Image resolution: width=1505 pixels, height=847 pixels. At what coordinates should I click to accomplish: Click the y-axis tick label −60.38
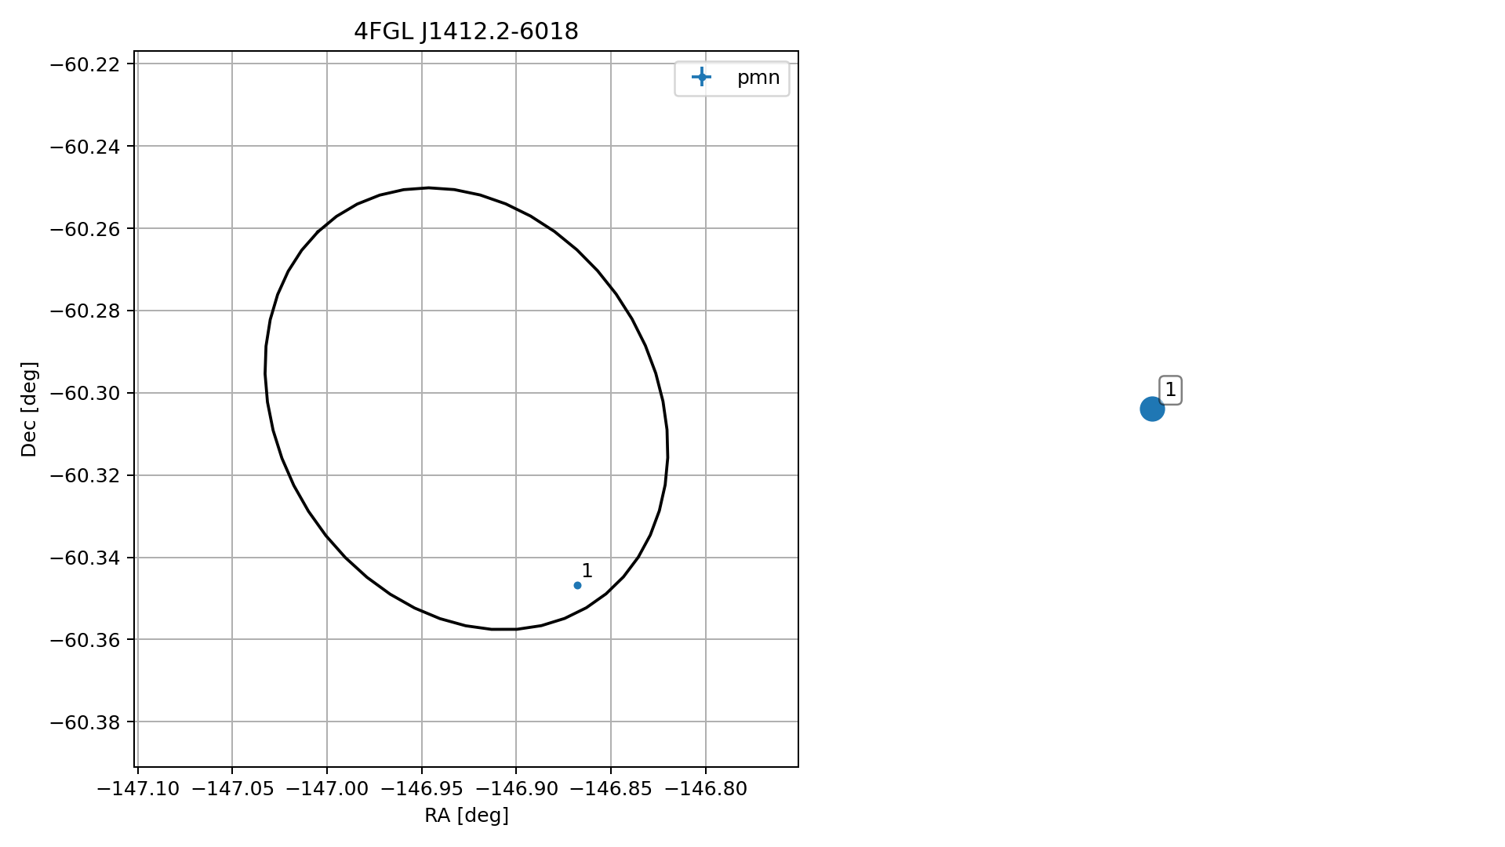tap(85, 722)
